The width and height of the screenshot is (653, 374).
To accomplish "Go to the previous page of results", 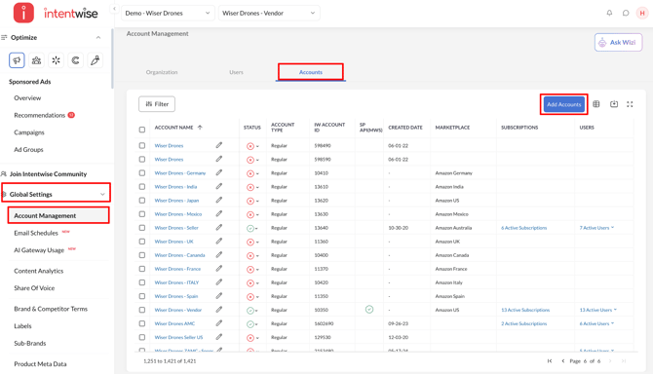I will (563, 361).
